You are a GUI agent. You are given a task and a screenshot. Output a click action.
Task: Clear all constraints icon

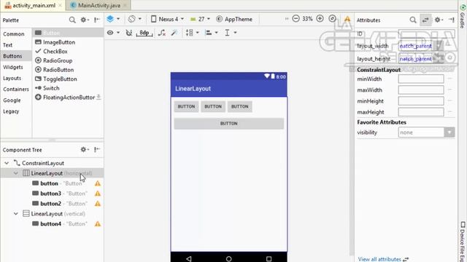(162, 33)
